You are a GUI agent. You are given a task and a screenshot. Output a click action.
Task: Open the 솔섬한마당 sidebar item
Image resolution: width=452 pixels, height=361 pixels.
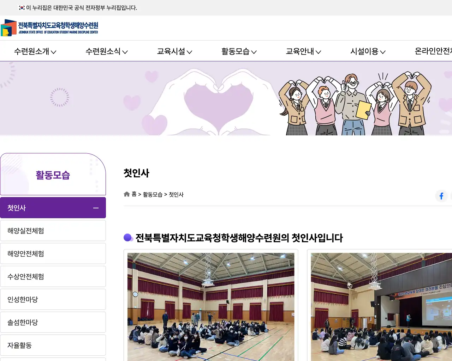(53, 322)
